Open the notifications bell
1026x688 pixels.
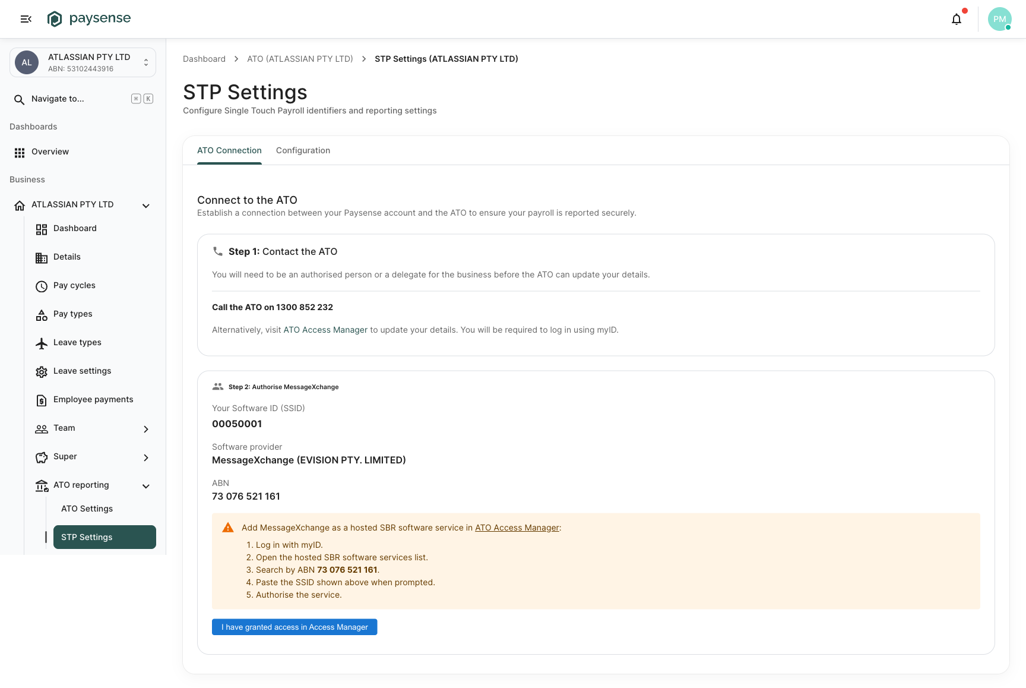pos(956,19)
